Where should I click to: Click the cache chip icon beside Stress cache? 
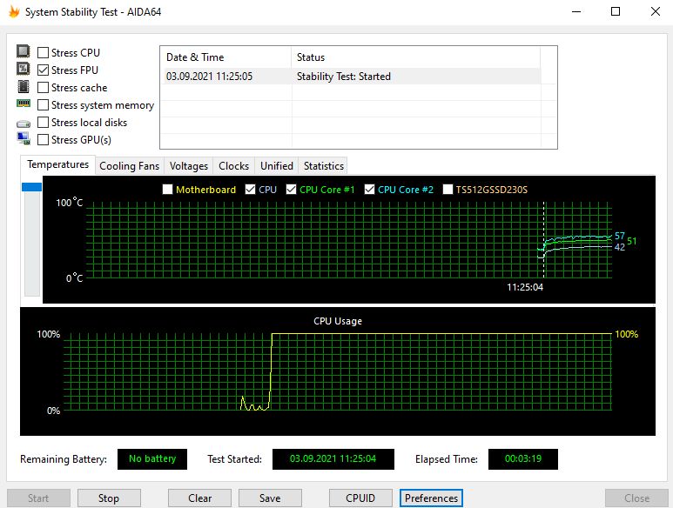[24, 87]
